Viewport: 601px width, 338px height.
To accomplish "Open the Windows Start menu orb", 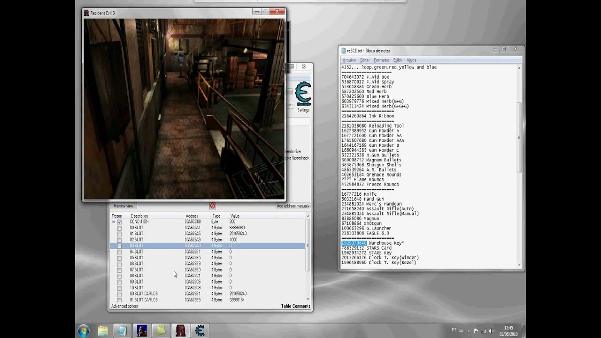I will click(84, 330).
